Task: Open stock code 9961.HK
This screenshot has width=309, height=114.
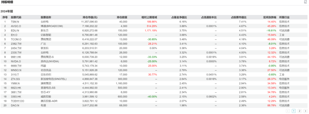Action: pos(16,57)
